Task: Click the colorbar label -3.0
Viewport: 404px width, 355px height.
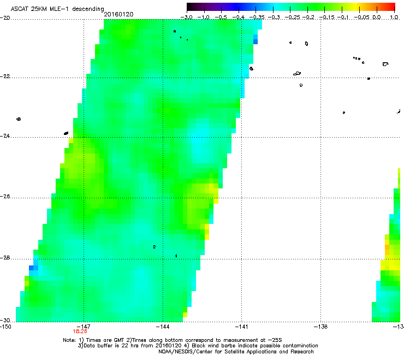Action: pos(187,17)
